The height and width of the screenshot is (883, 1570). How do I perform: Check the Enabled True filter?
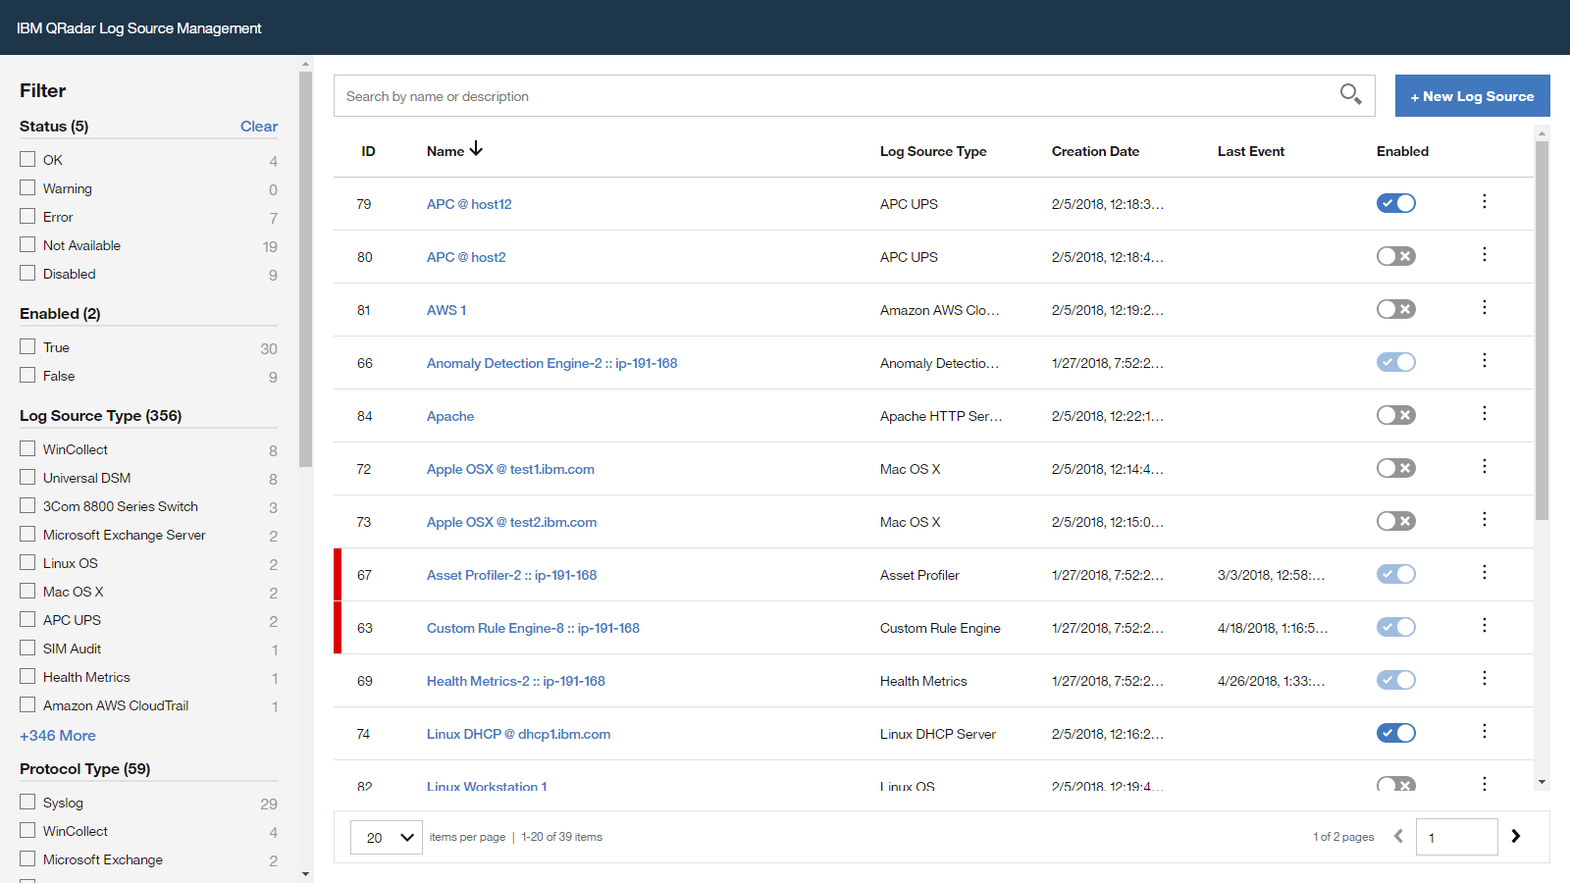tap(27, 346)
